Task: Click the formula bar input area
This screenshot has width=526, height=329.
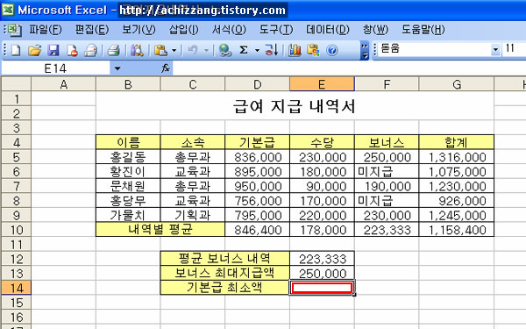Action: click(x=349, y=68)
